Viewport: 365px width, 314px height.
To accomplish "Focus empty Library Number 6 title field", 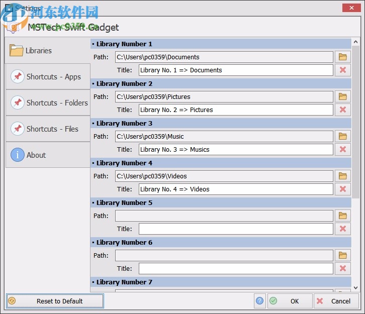I will (x=236, y=268).
